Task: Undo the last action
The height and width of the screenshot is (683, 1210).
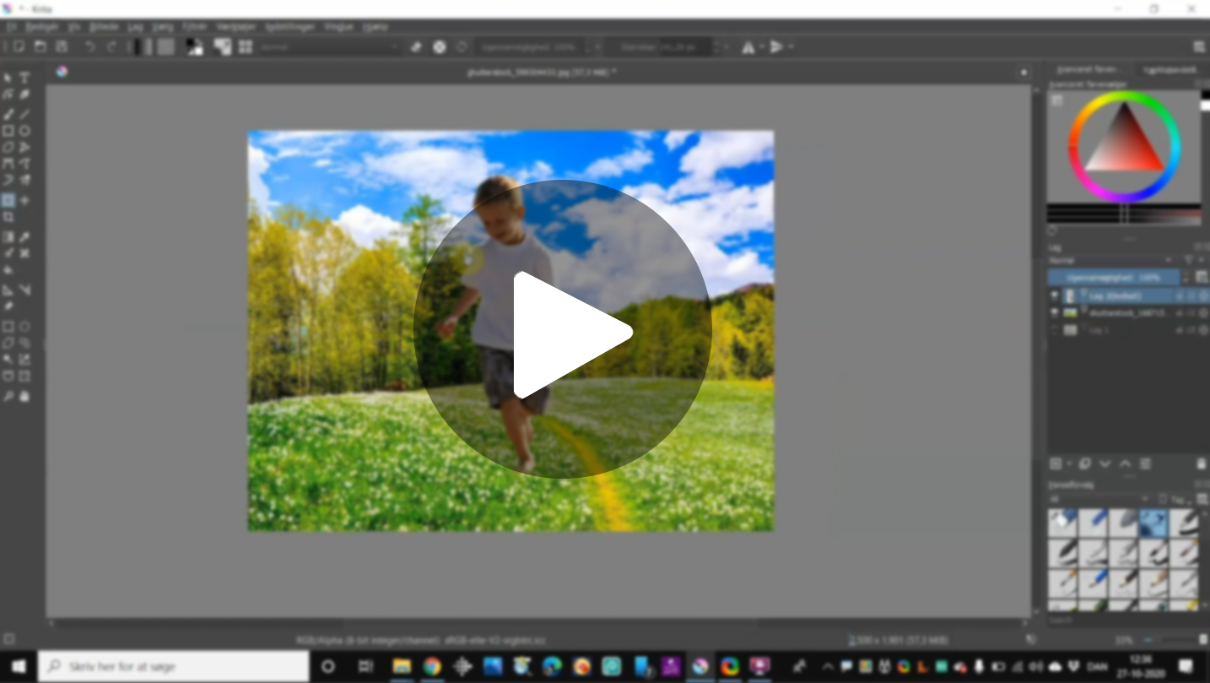Action: (89, 46)
